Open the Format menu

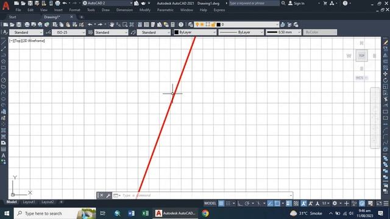[x=74, y=10]
